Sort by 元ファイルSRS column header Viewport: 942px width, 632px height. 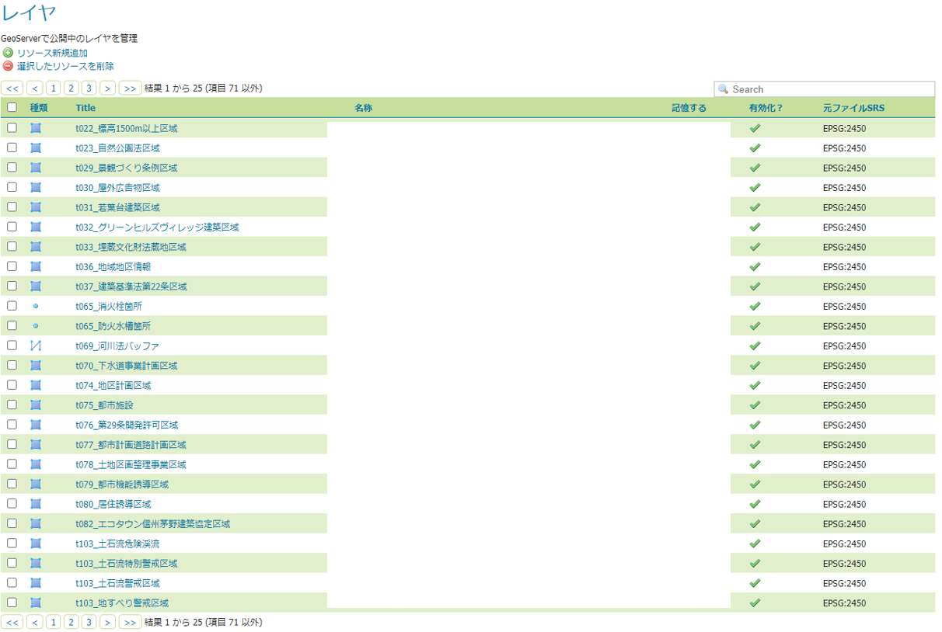(853, 108)
